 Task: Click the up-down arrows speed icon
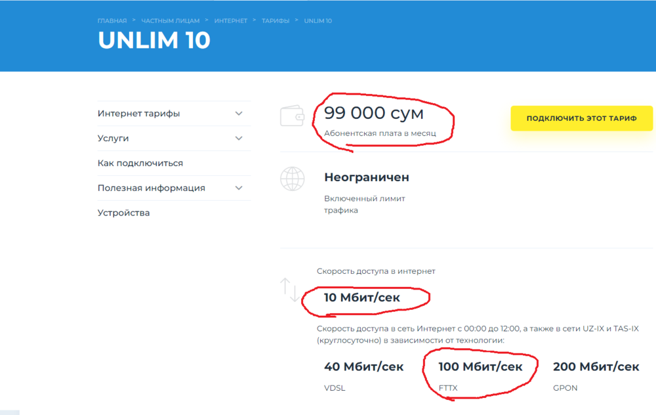coord(289,290)
